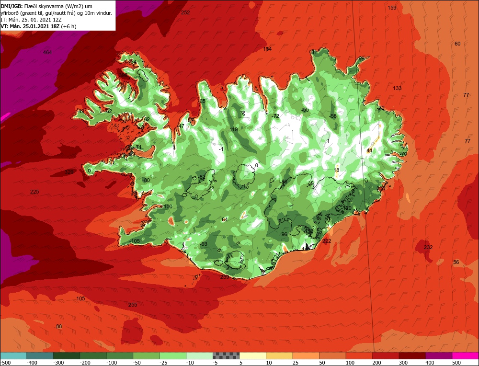This screenshot has height=366, width=479.
Task: Click the flux value 464 over the sea
Action: pos(47,52)
